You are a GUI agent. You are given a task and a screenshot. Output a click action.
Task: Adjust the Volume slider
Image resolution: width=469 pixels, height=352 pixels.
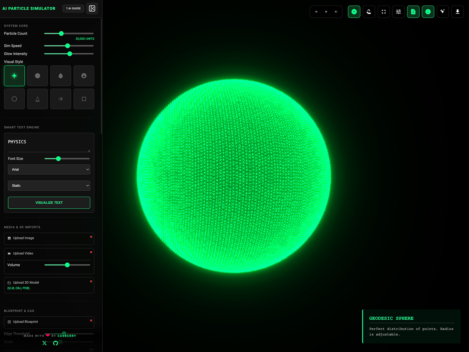(67, 265)
